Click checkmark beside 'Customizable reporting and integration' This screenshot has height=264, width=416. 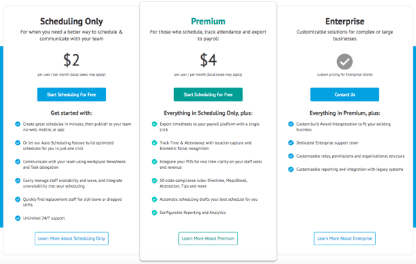click(x=291, y=170)
